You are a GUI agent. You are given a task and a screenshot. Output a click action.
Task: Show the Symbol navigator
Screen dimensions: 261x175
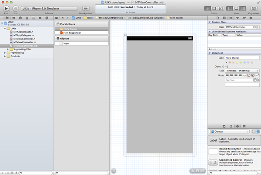coord(13,18)
